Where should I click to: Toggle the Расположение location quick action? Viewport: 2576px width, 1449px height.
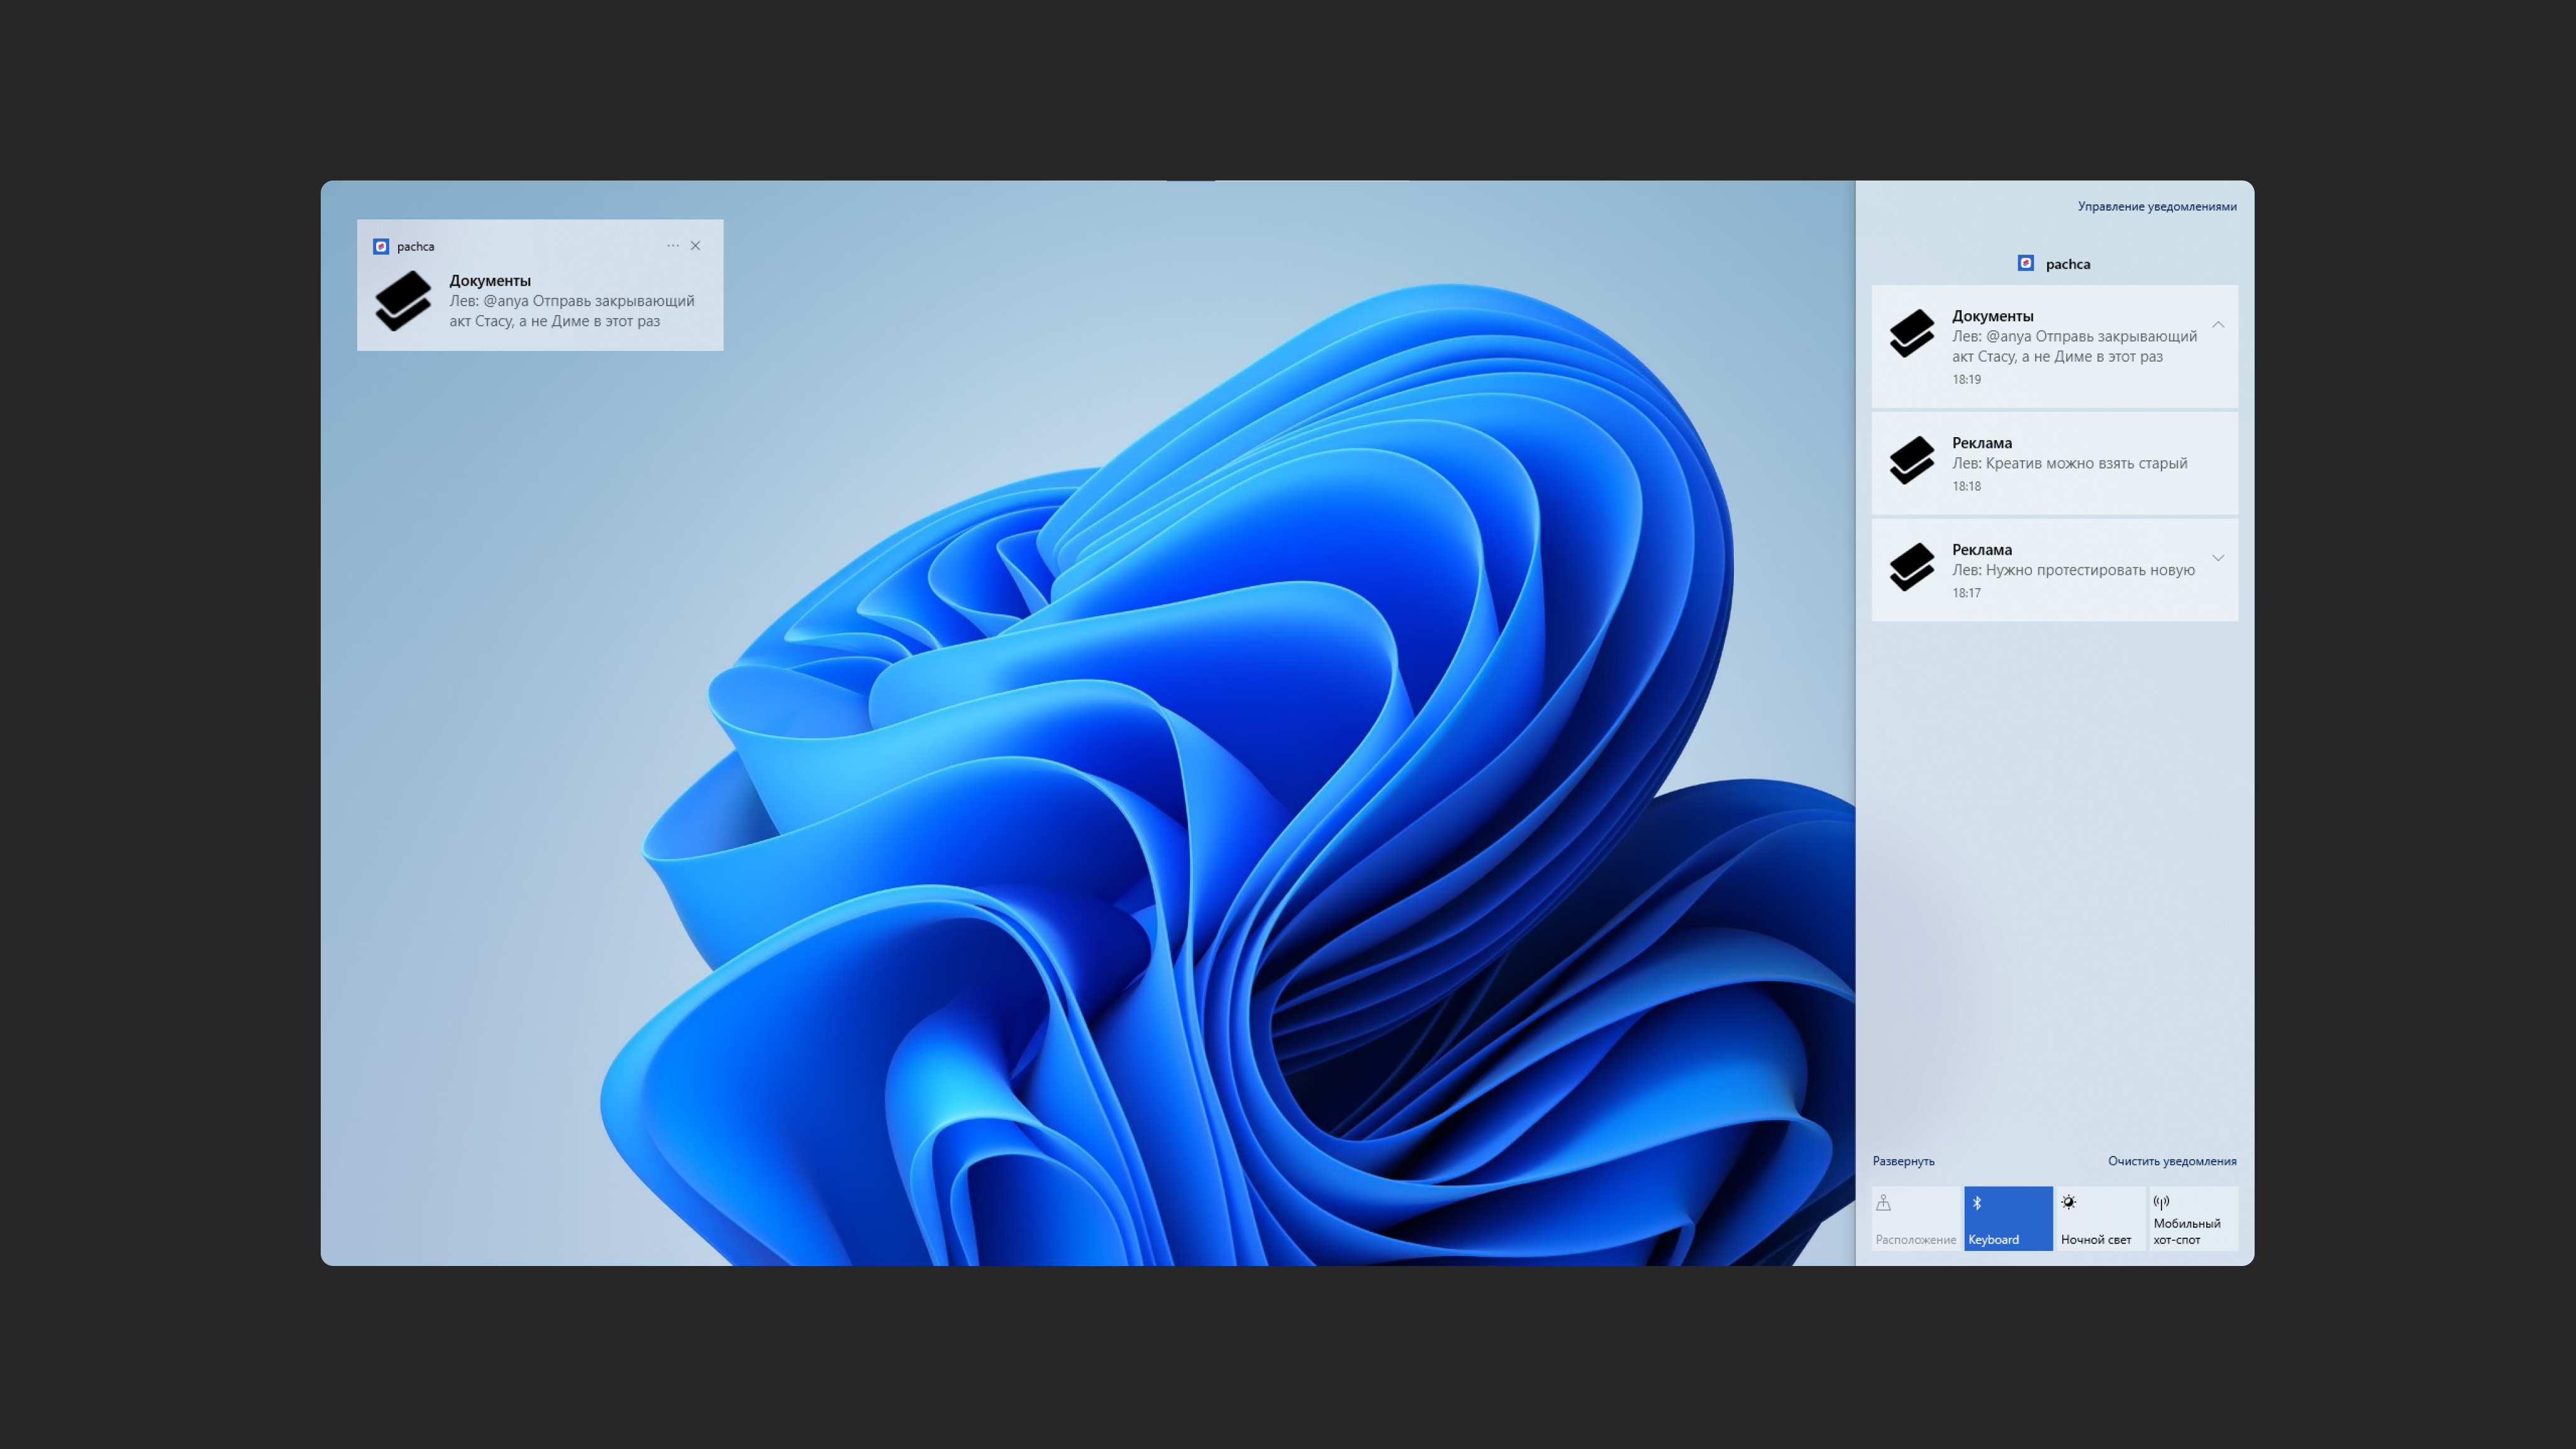coord(1915,1218)
